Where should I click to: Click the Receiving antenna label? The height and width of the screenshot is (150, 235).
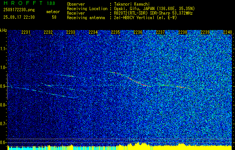86,18
